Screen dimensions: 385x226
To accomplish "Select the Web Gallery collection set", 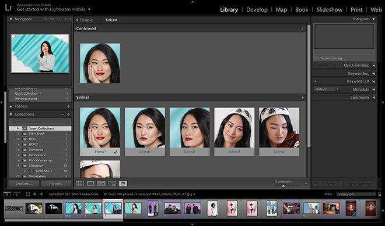I will point(40,176).
